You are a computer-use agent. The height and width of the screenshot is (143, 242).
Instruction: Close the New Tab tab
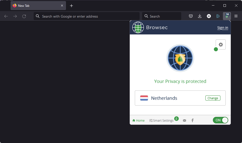tap(62, 6)
